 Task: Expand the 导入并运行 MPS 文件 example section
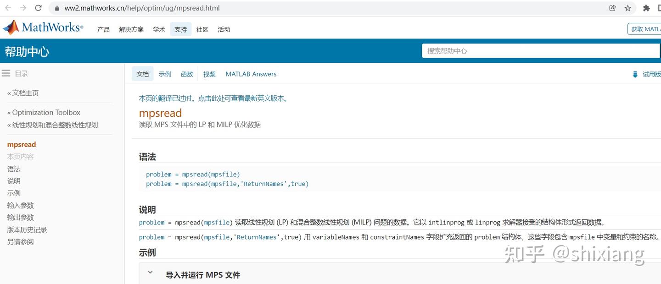click(x=150, y=272)
